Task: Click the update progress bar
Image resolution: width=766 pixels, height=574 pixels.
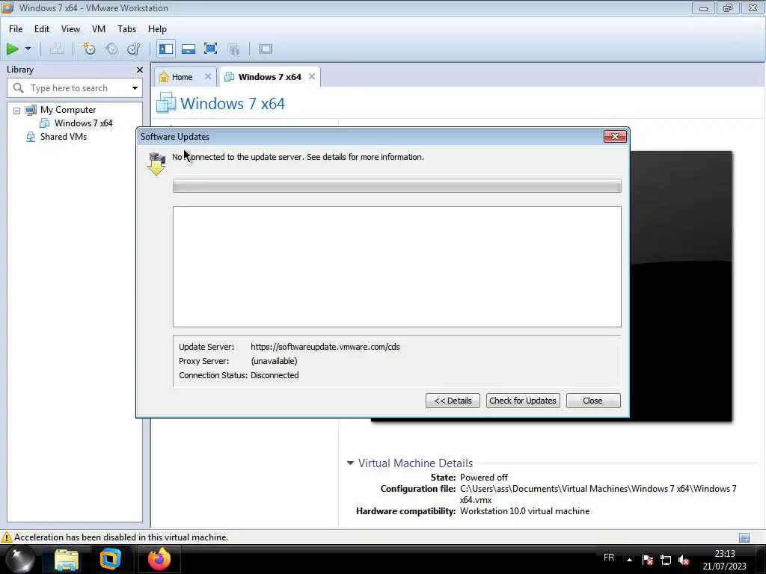Action: click(x=397, y=186)
